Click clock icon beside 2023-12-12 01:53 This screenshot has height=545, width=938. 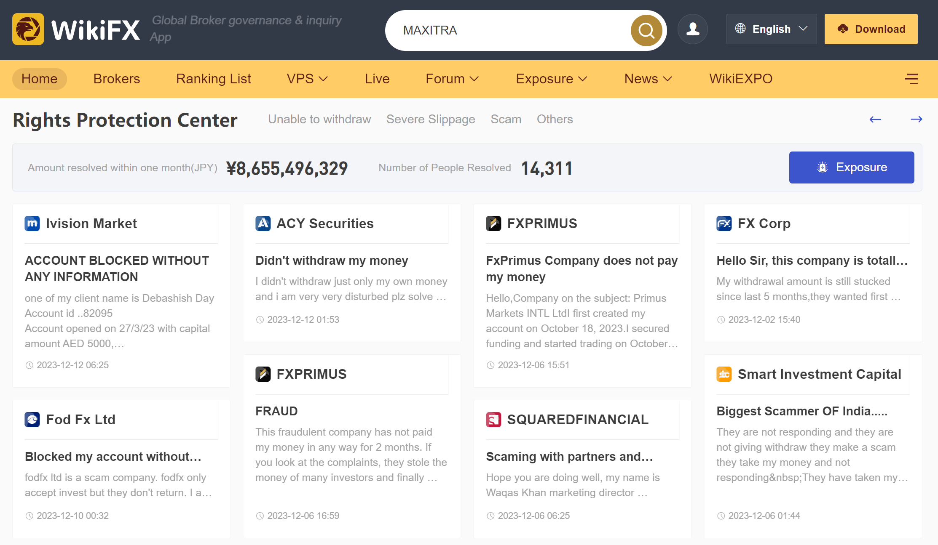[260, 320]
